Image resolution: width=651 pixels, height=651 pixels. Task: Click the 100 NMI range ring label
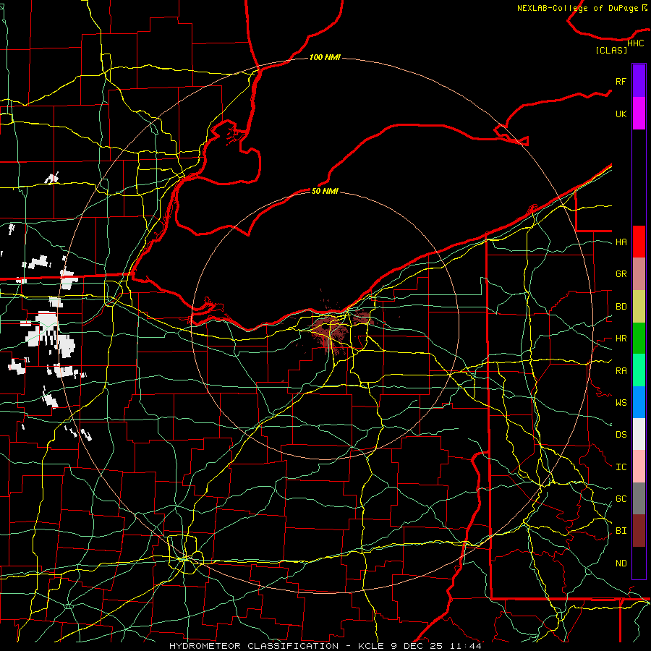tap(325, 57)
